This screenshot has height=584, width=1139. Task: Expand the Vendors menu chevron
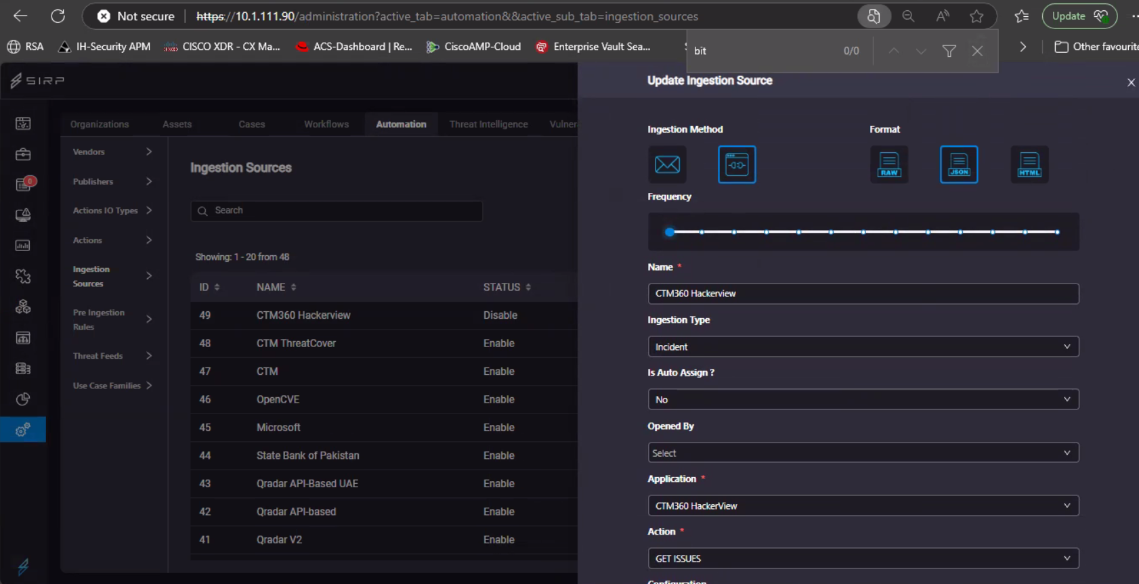[x=149, y=152]
